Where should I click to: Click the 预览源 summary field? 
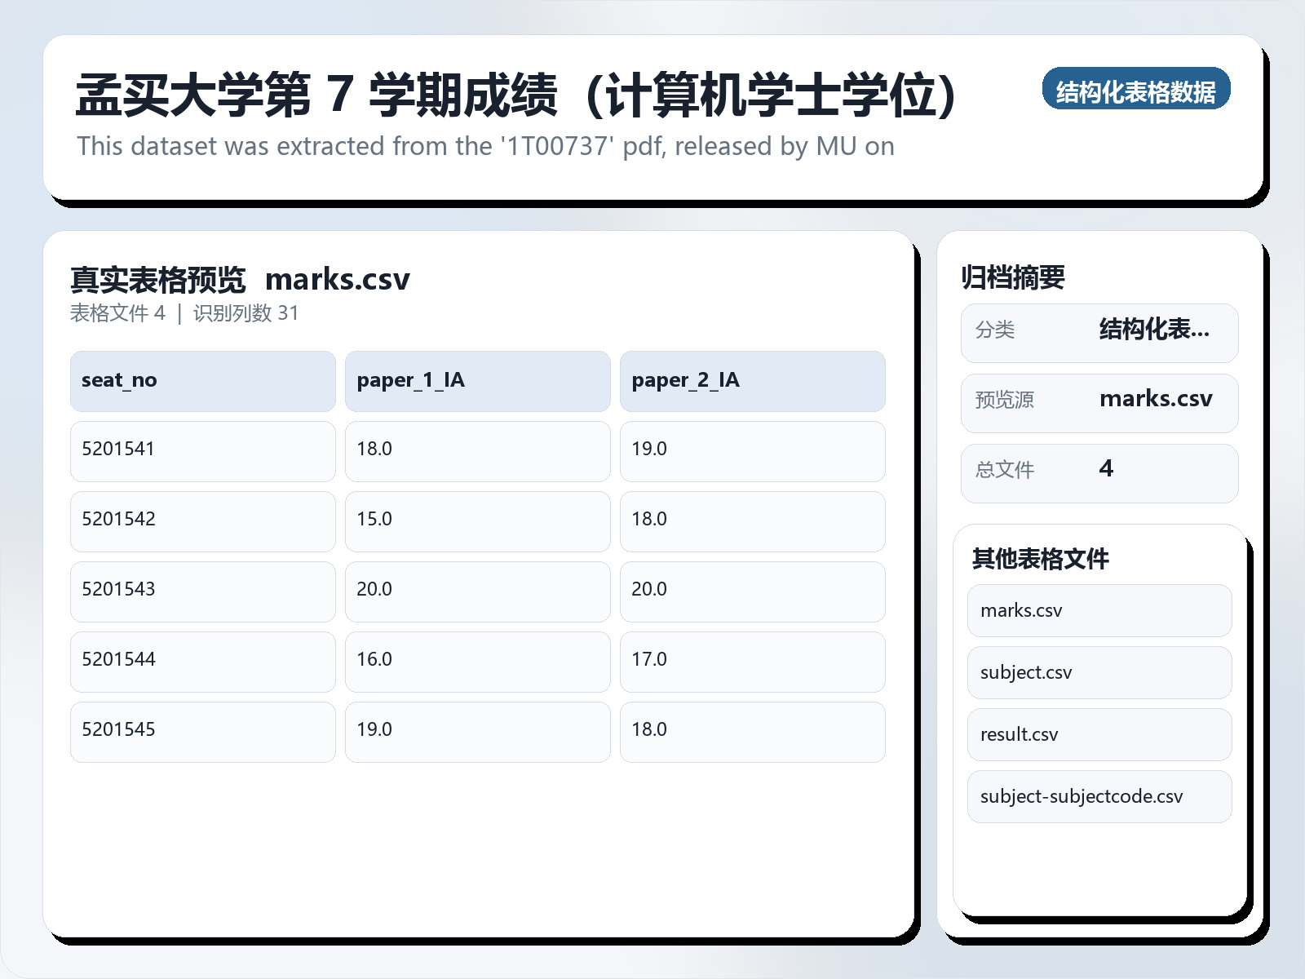click(x=1099, y=401)
